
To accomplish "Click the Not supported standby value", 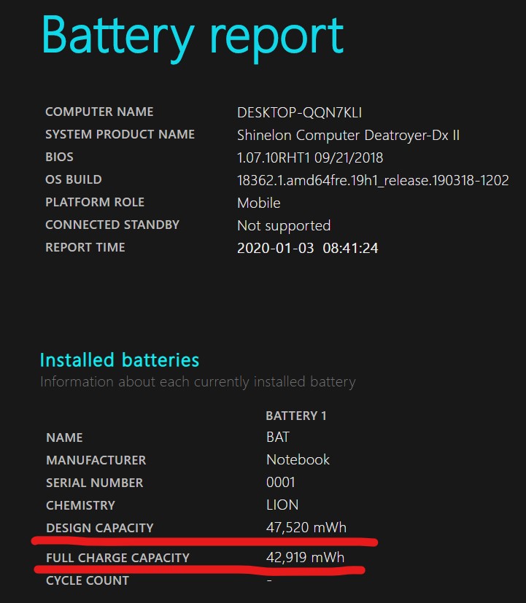I will [284, 225].
